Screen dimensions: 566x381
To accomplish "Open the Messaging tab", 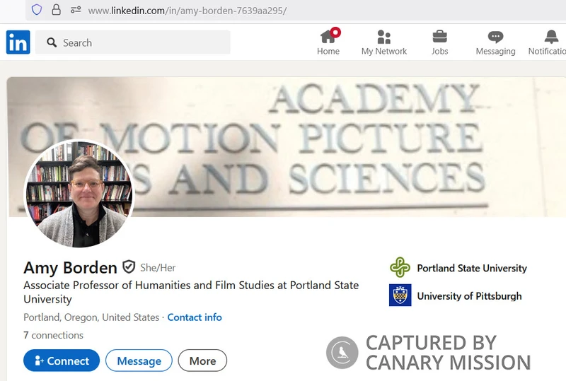I will (496, 42).
